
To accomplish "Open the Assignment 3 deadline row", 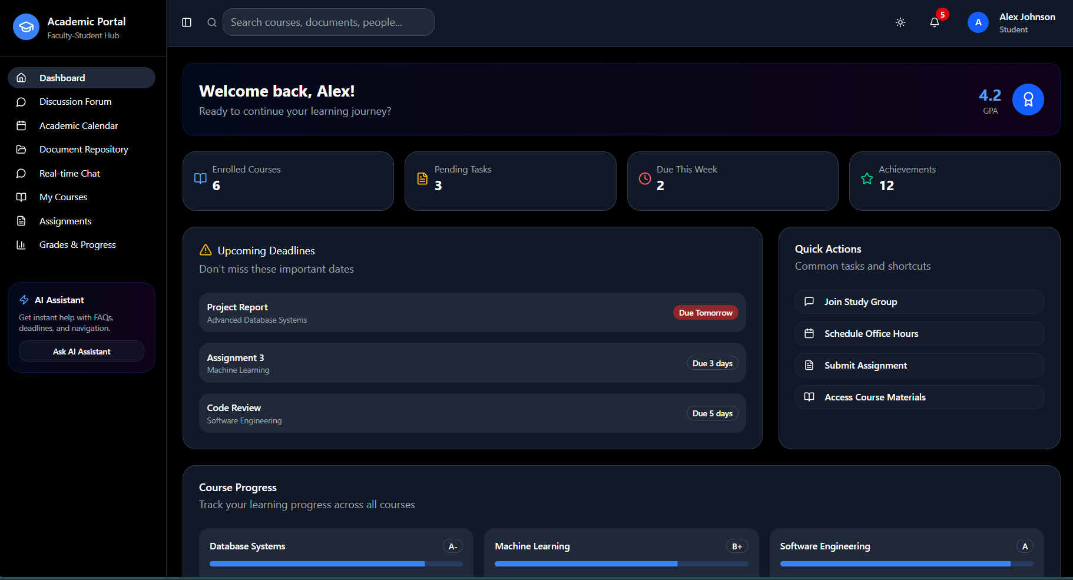I will pyautogui.click(x=472, y=363).
